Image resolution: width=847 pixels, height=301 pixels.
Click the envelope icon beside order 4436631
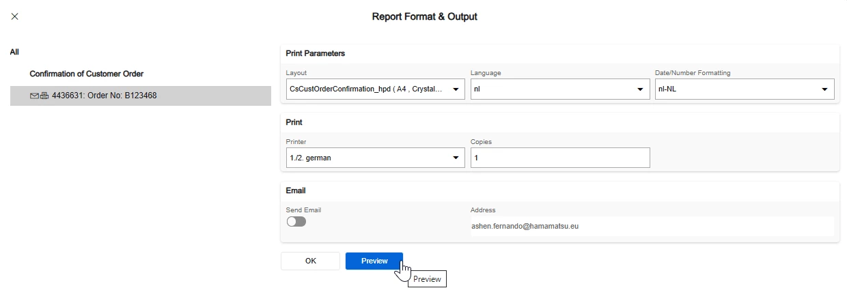pos(35,96)
